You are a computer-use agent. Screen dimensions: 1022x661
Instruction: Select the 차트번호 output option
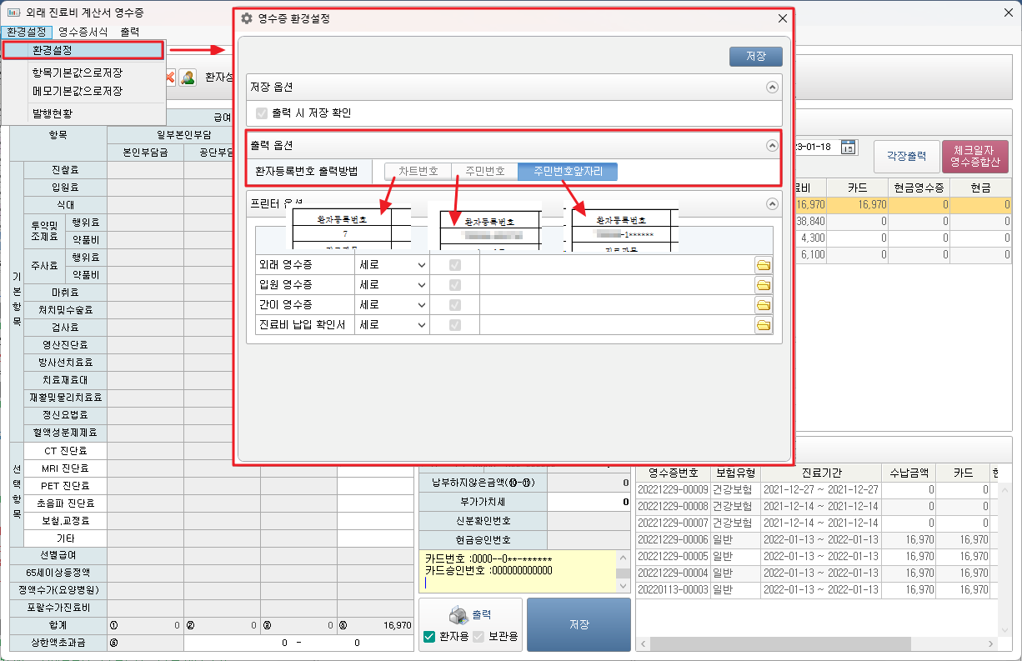(x=418, y=172)
